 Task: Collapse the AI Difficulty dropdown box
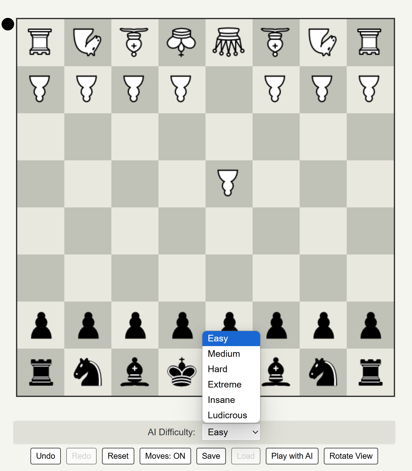231,432
